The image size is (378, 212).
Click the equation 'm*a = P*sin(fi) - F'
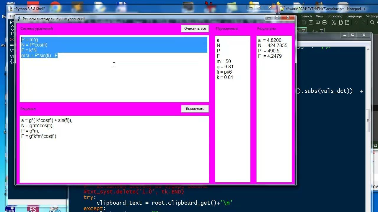click(x=39, y=55)
